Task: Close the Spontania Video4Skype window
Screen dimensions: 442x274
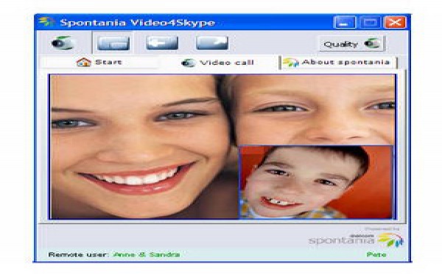Action: tap(395, 22)
